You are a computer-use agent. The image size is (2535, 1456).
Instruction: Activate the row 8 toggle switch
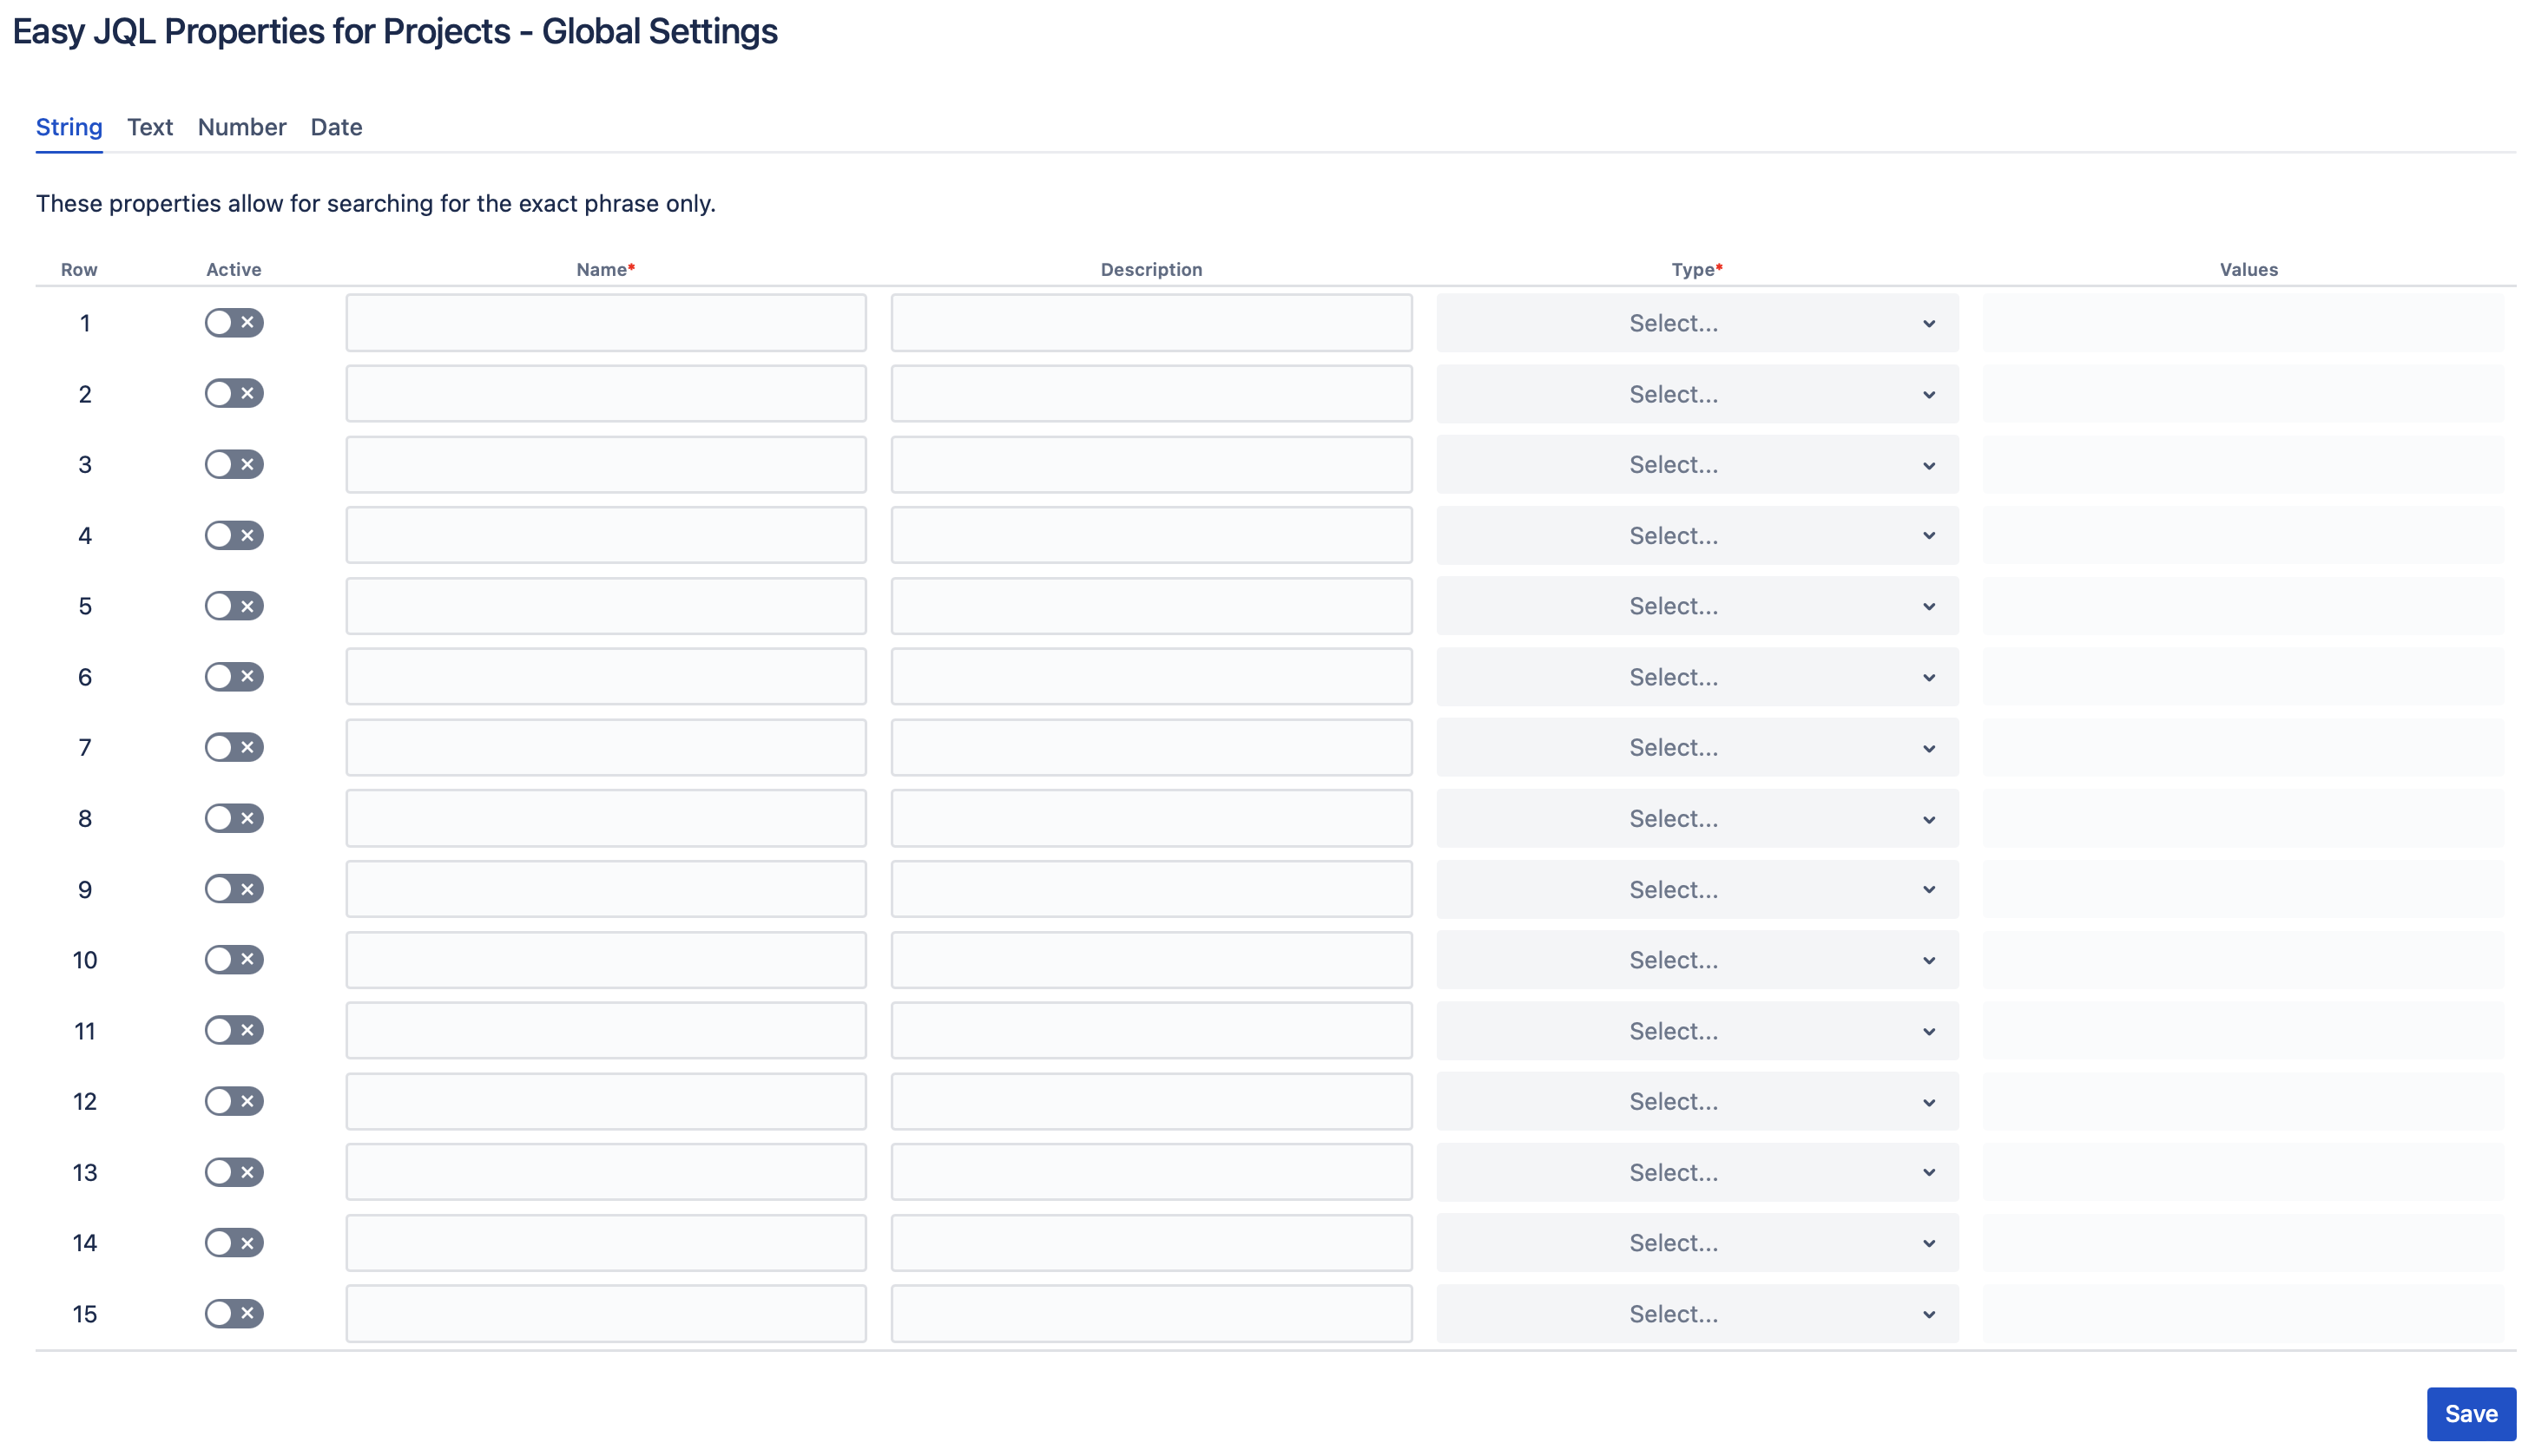[x=233, y=818]
